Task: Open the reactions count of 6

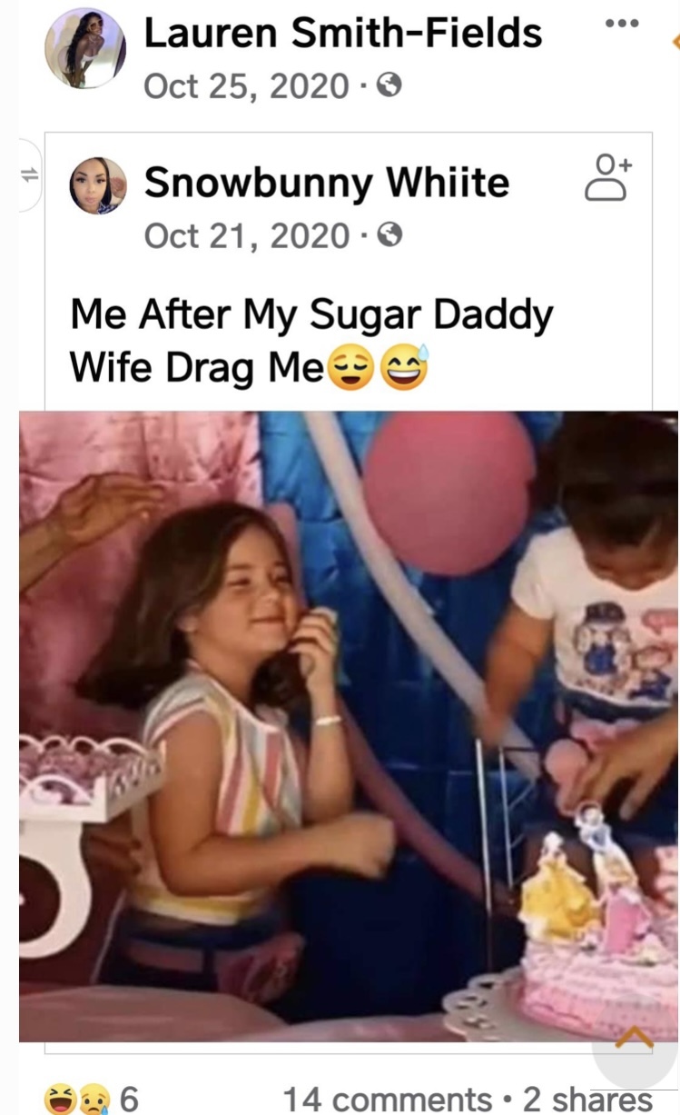Action: [x=129, y=1099]
